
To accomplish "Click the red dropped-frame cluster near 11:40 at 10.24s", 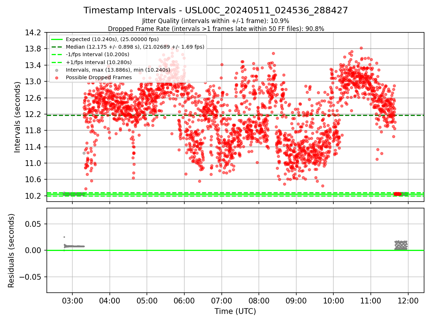I will click(397, 194).
